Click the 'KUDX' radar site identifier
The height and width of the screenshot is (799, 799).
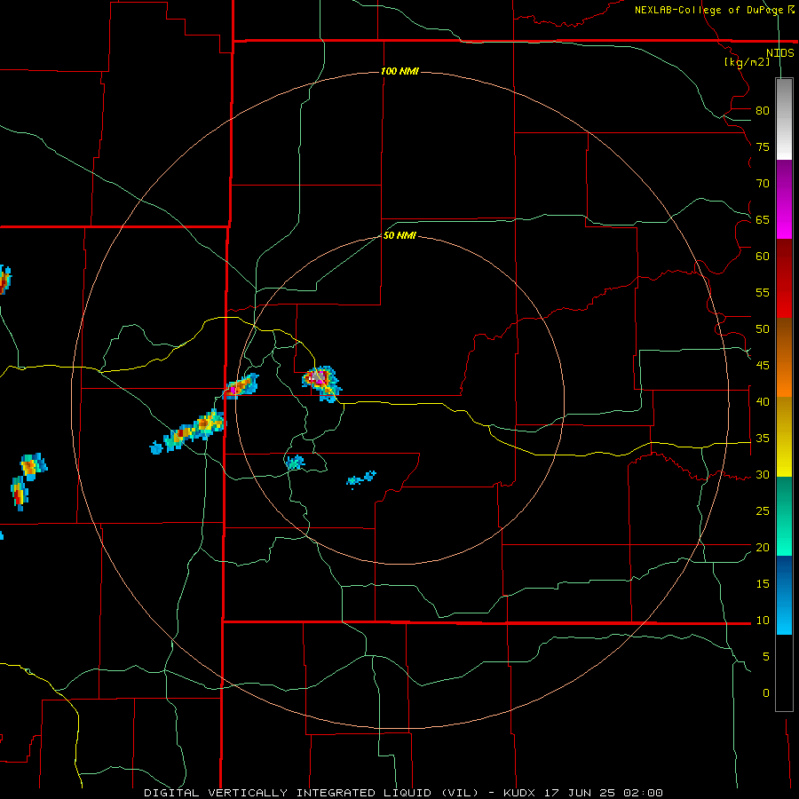point(521,793)
